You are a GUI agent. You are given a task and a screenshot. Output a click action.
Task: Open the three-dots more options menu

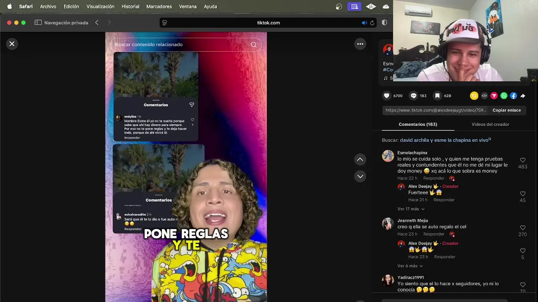[x=360, y=44]
